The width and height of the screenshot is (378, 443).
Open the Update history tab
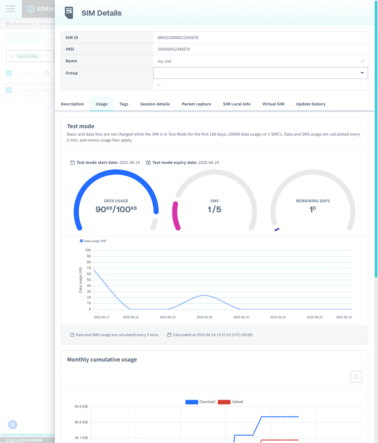click(x=311, y=104)
